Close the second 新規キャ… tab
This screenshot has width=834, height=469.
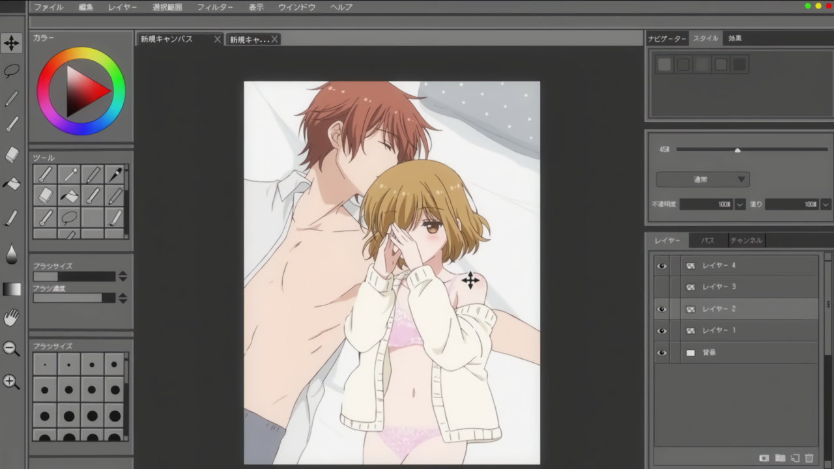coord(275,40)
